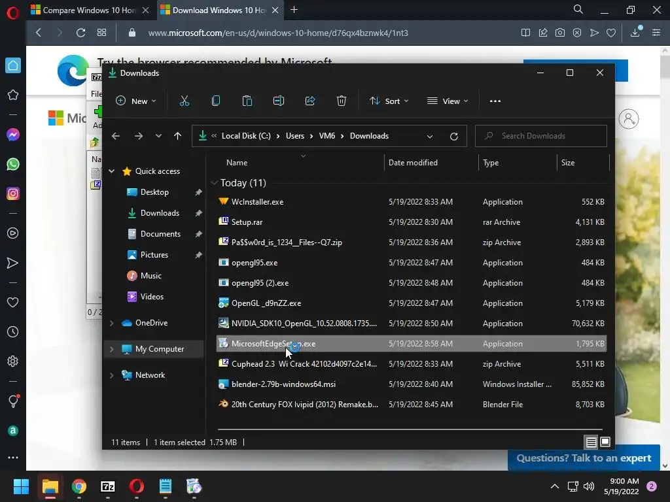Image resolution: width=670 pixels, height=502 pixels.
Task: Switch to Compare Windows 10 Home tab
Action: coord(90,10)
